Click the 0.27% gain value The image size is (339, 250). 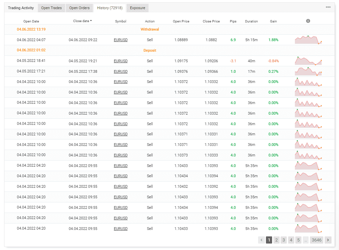pyautogui.click(x=273, y=71)
